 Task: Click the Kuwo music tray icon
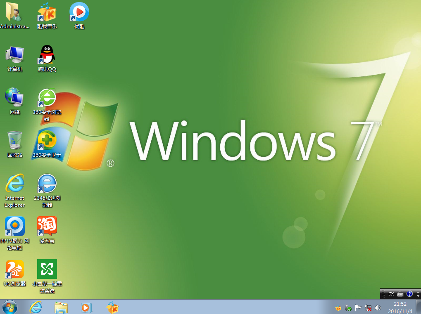[338, 308]
